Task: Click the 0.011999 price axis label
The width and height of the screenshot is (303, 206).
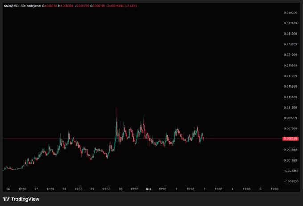Action: 291,107
